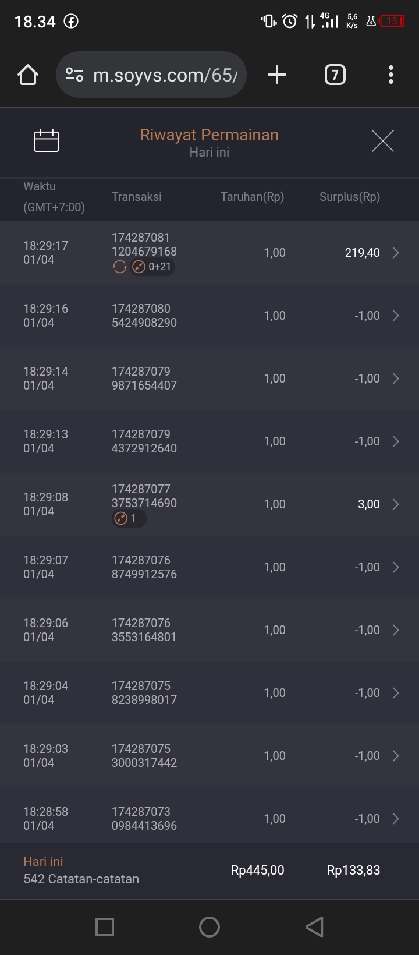Open the browser three-dot menu

390,75
